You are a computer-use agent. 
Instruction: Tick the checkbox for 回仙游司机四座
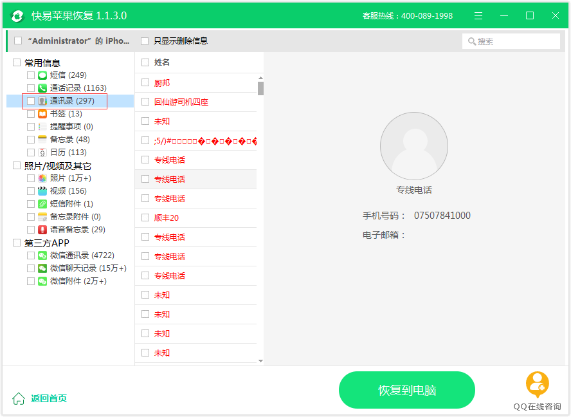[145, 102]
